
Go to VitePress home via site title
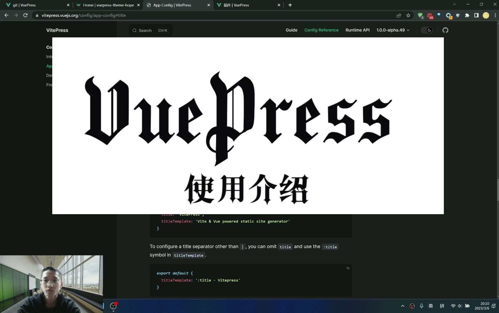point(57,30)
